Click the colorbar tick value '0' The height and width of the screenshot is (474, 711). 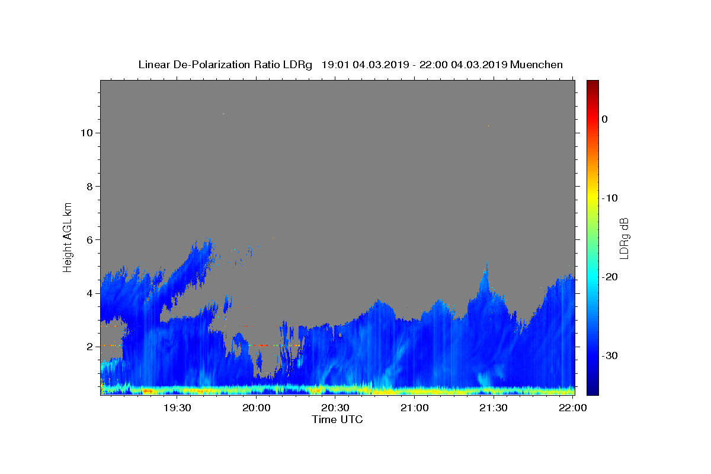click(x=605, y=119)
